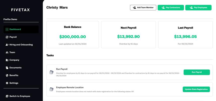Screen dimensions: 216x101
Task: Open Hiring and Onboarding page
Action: (21, 45)
